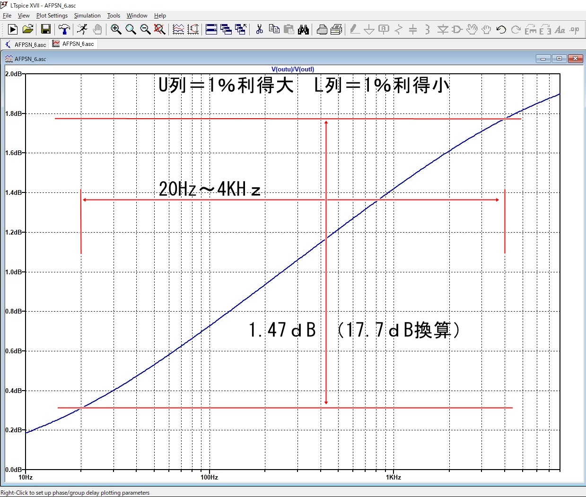This screenshot has height=497, width=586.
Task: Click the Print icon
Action: tap(322, 29)
